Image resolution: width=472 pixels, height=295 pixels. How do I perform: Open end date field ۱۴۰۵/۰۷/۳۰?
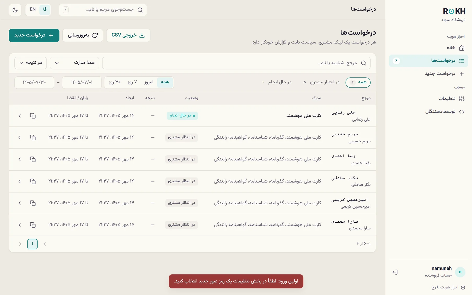click(x=34, y=82)
